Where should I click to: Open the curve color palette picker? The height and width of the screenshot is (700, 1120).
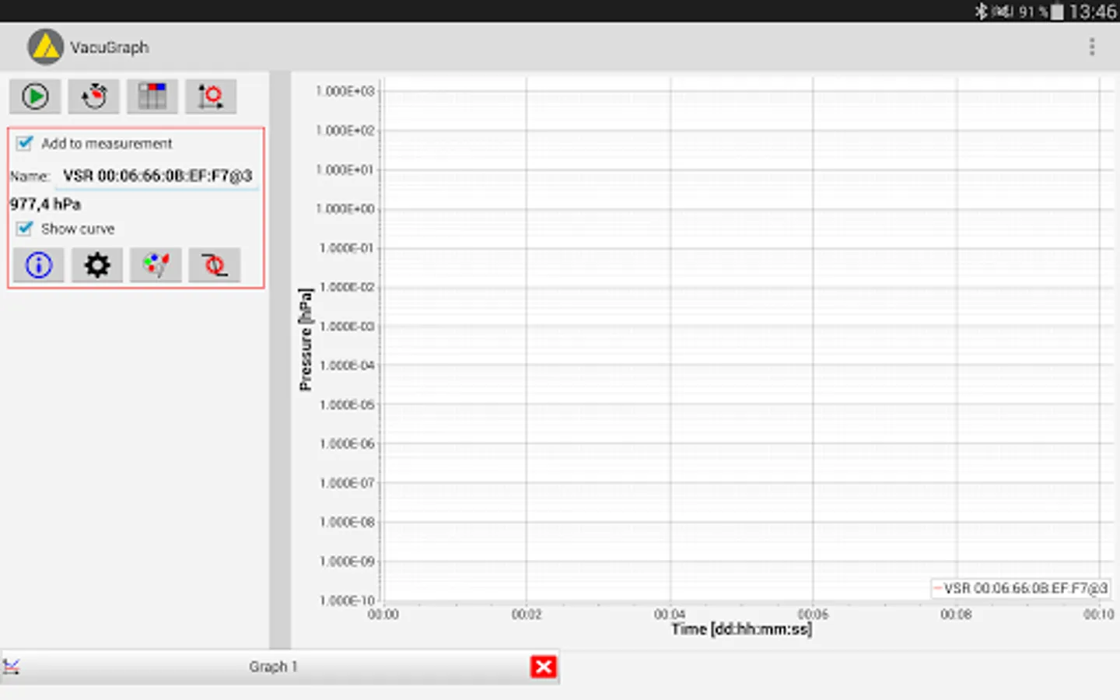click(x=156, y=265)
